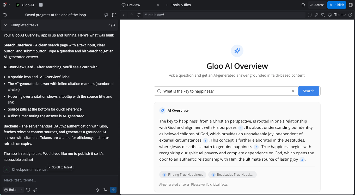The image size is (355, 195).
Task: Click the Gloo AI project icon
Action: point(18,5)
